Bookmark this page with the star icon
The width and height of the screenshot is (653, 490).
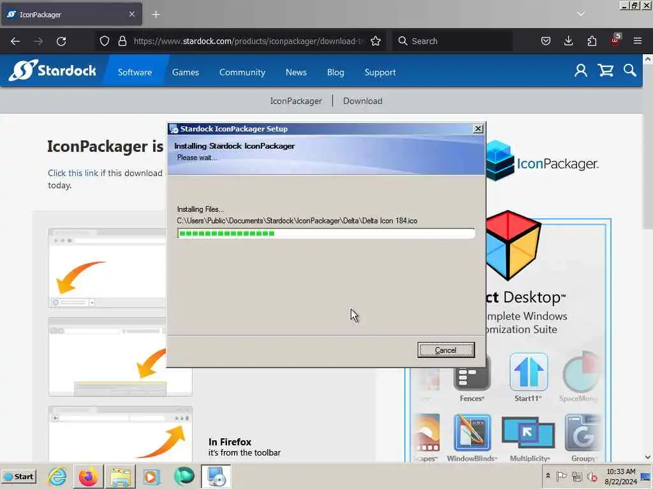click(x=376, y=41)
